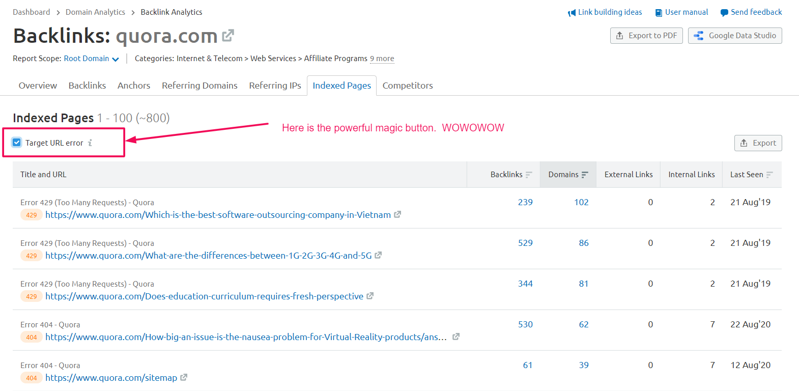Click domains count 102
The image size is (799, 391).
[581, 202]
